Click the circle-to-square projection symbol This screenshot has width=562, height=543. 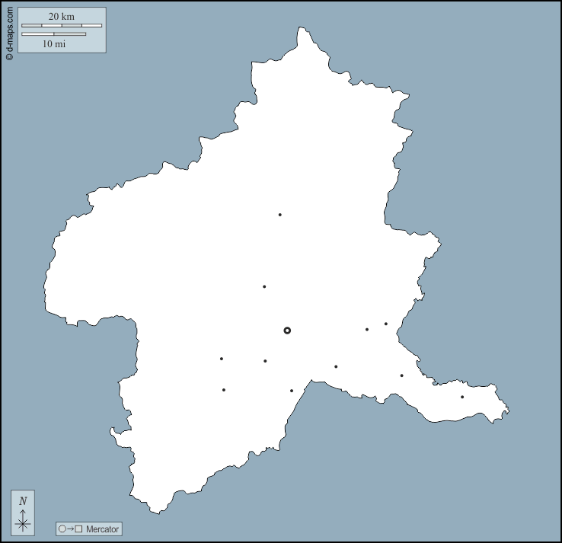pos(70,529)
